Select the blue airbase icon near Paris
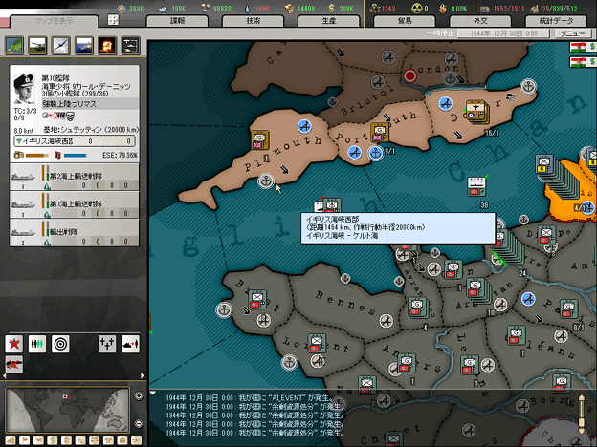Image resolution: width=597 pixels, height=447 pixels. [528, 299]
